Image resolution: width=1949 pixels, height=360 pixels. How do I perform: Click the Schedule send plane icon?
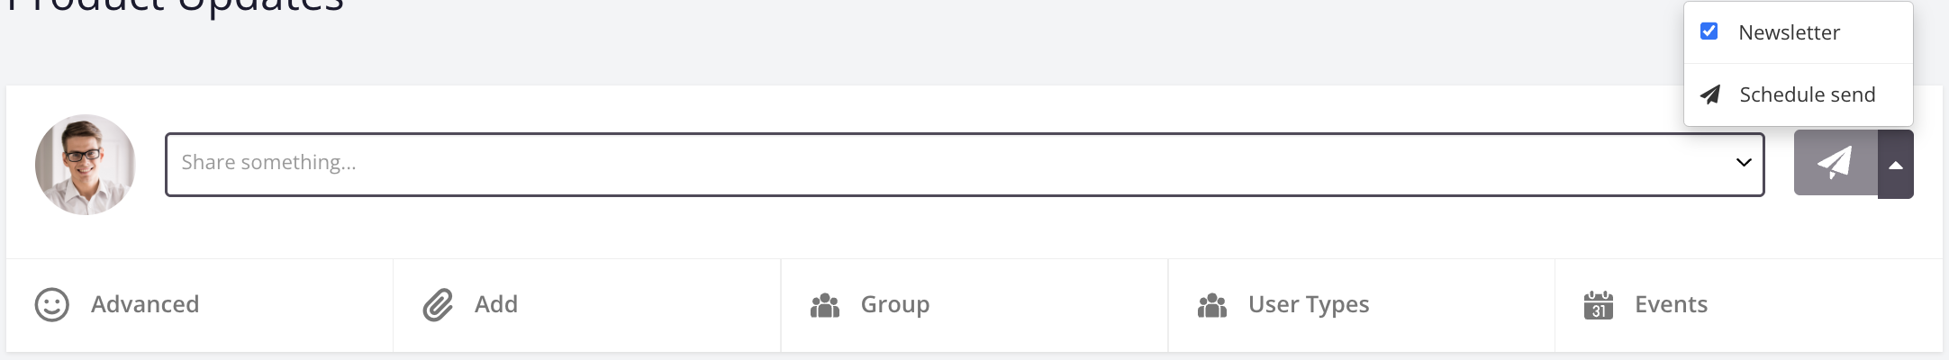click(1710, 94)
